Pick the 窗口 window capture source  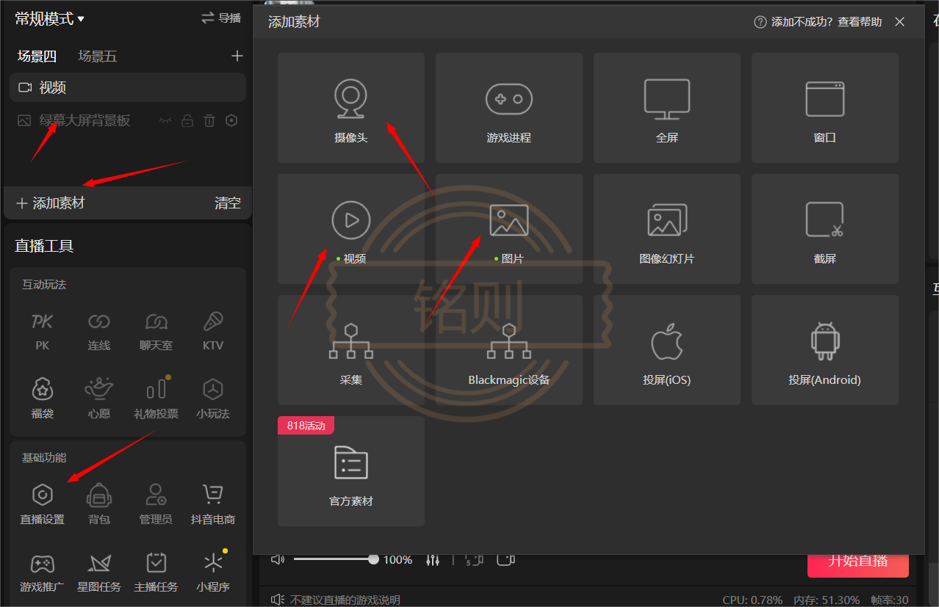825,108
